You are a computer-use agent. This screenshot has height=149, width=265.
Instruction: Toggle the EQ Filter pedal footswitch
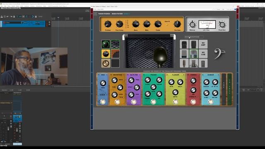tap(133, 102)
